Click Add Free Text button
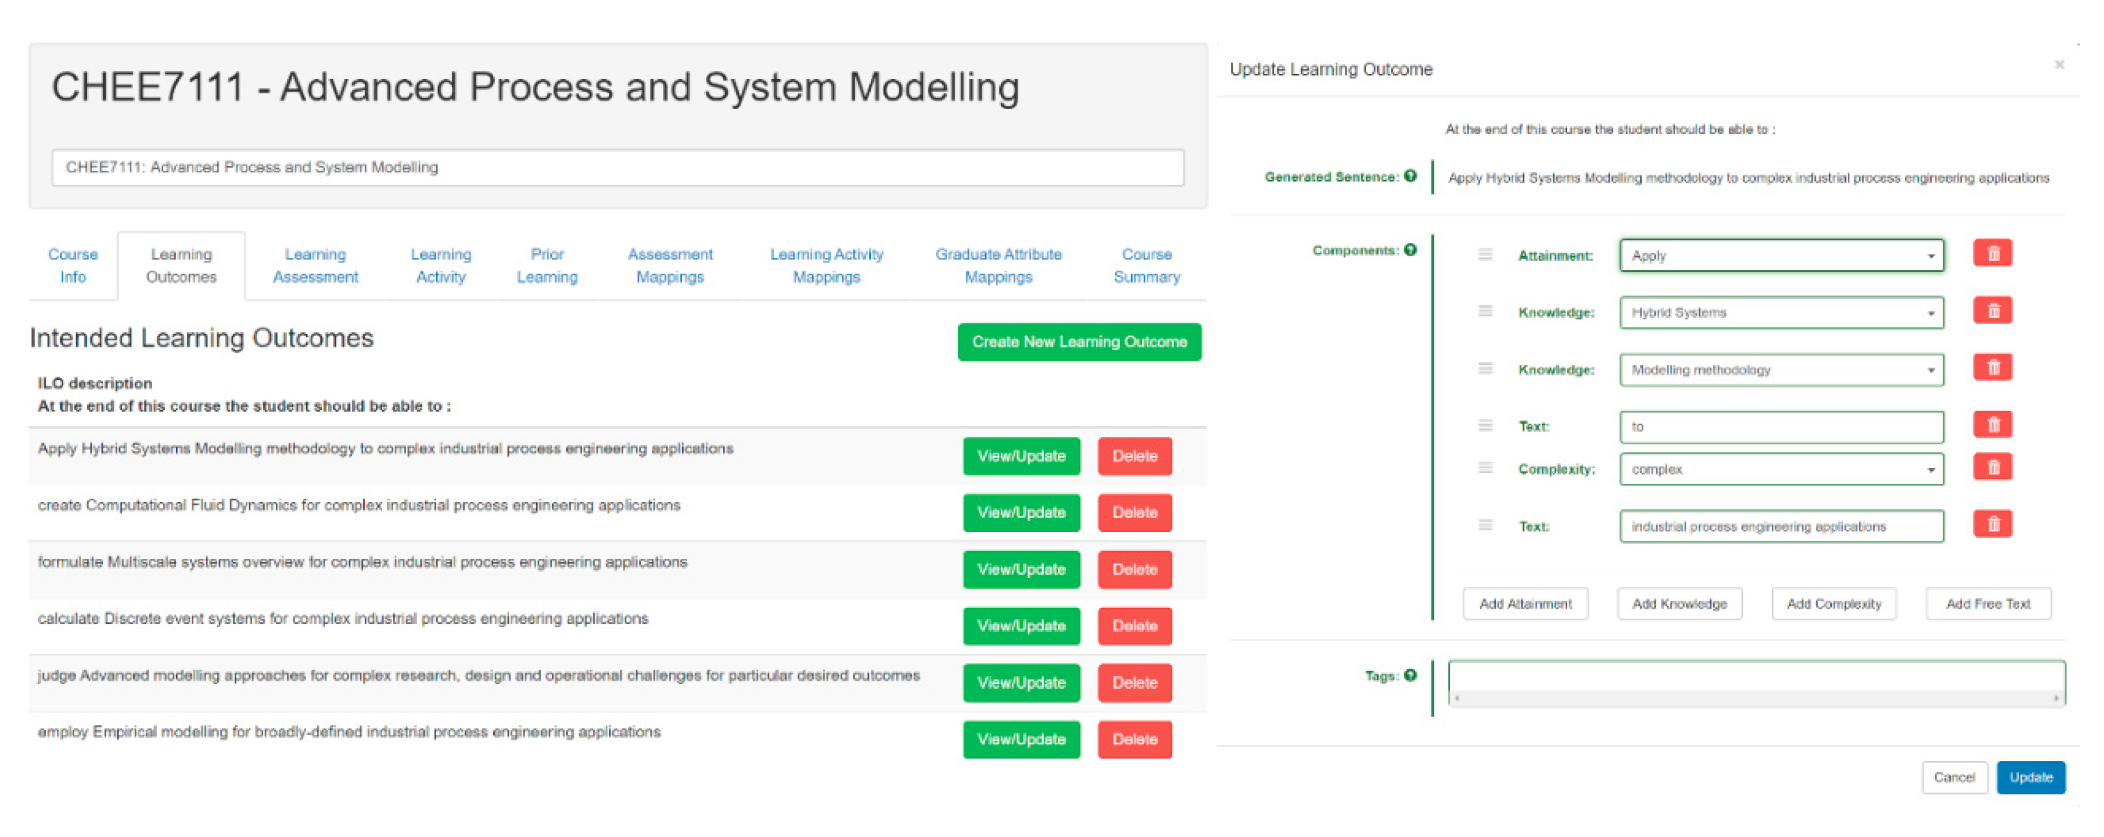Viewport: 2104px width, 837px height. (1987, 604)
